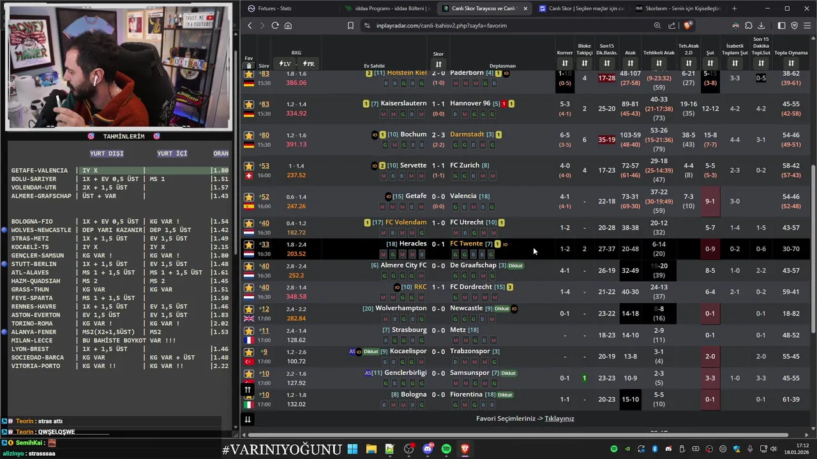Click the GETAFE-VALENCIA prediction text
This screenshot has height=459, width=817.
tap(39, 171)
